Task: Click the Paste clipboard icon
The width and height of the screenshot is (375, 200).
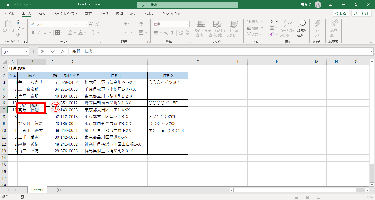Action: pos(9,24)
